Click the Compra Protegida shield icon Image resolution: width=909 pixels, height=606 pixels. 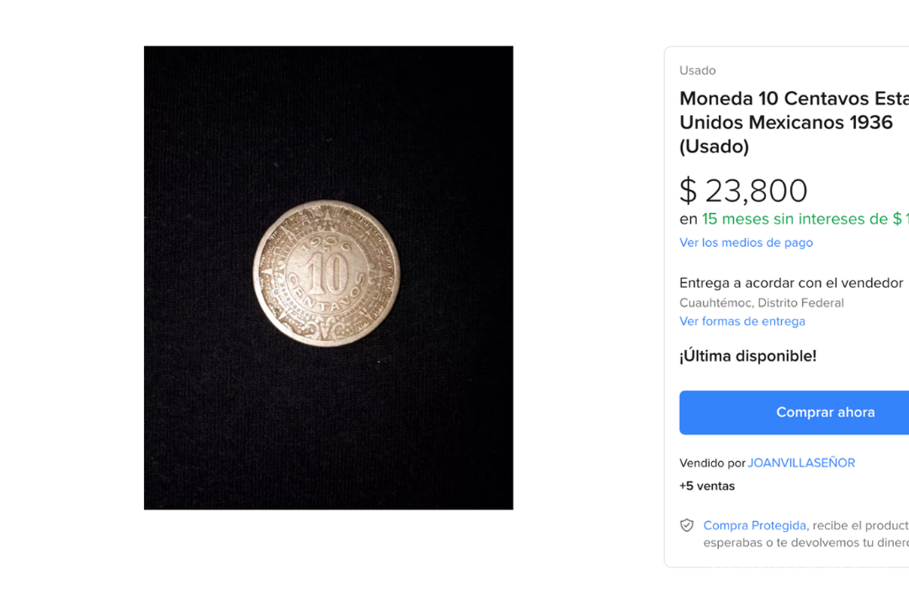click(686, 525)
